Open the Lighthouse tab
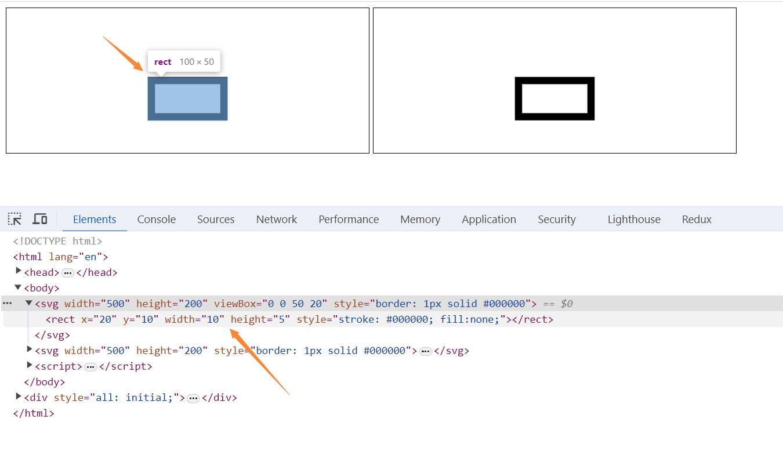 point(634,219)
